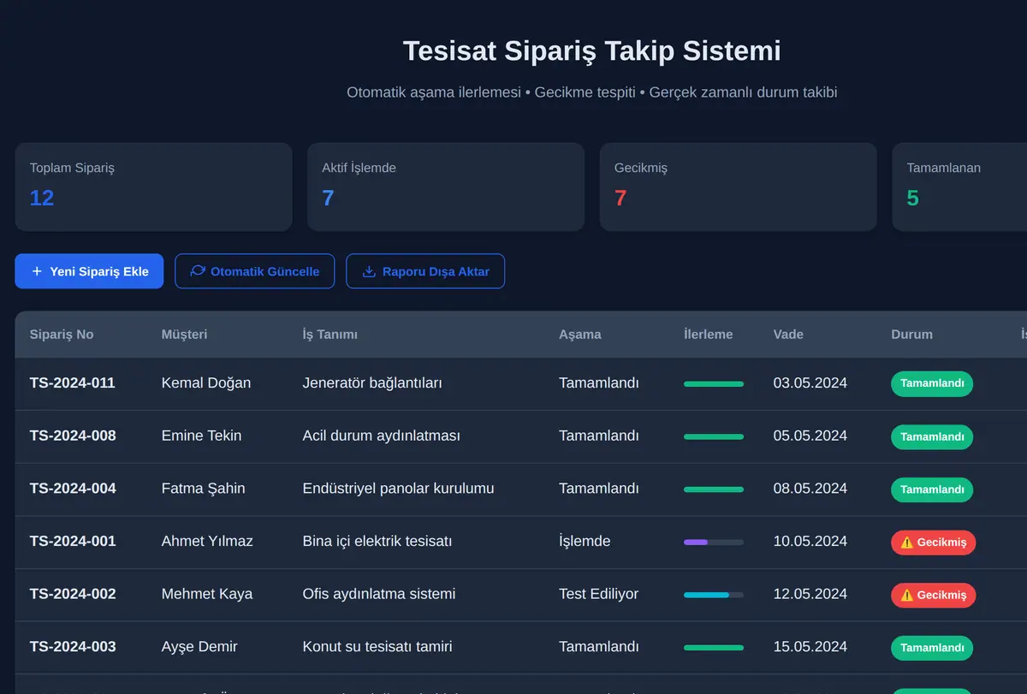The height and width of the screenshot is (694, 1027).
Task: Open the Gecikmiş stat card
Action: 739,187
